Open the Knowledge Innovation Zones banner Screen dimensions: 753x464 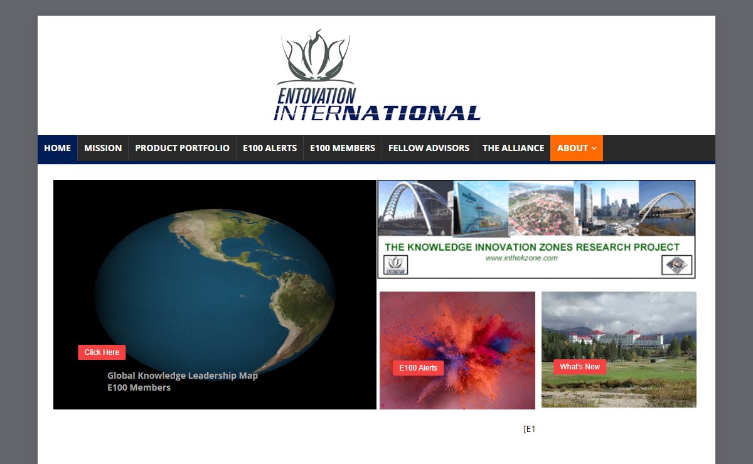tap(537, 229)
